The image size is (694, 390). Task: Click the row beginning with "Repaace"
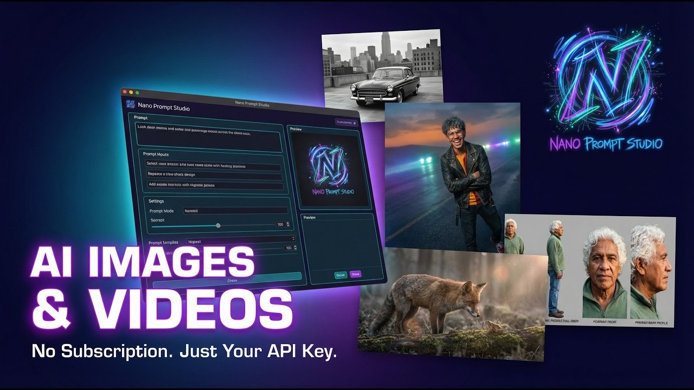click(214, 175)
